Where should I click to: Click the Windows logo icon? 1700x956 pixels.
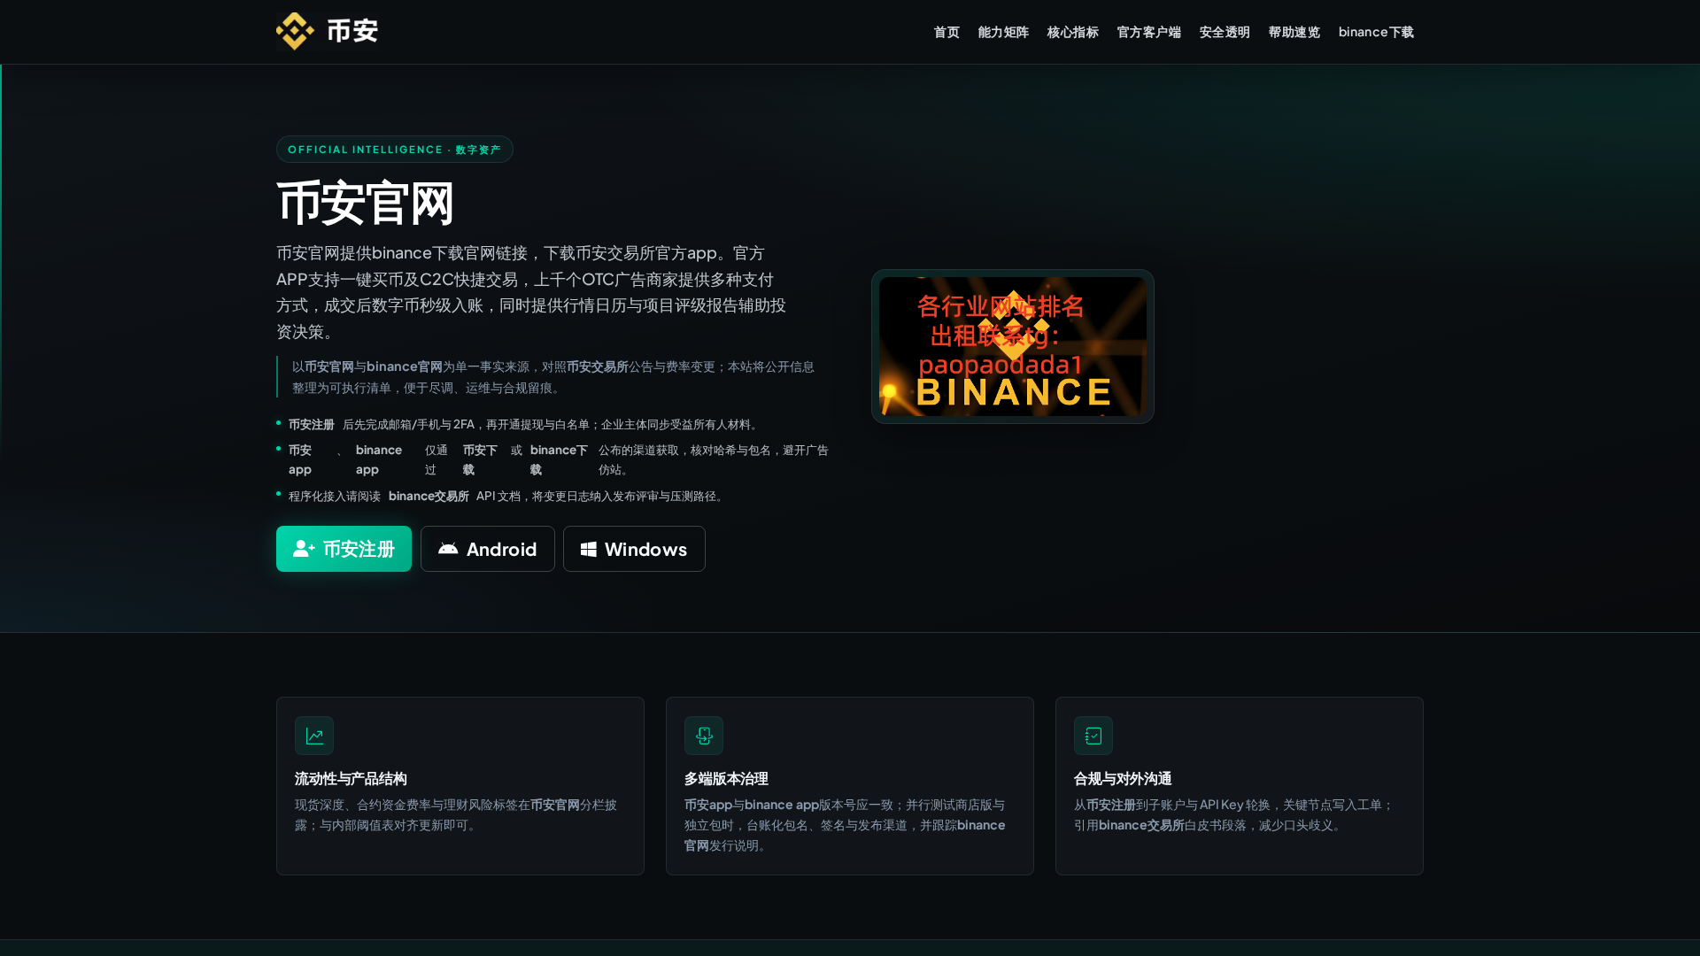[x=588, y=550]
